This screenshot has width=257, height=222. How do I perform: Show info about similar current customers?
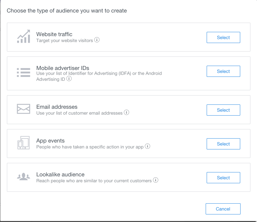click(x=156, y=180)
